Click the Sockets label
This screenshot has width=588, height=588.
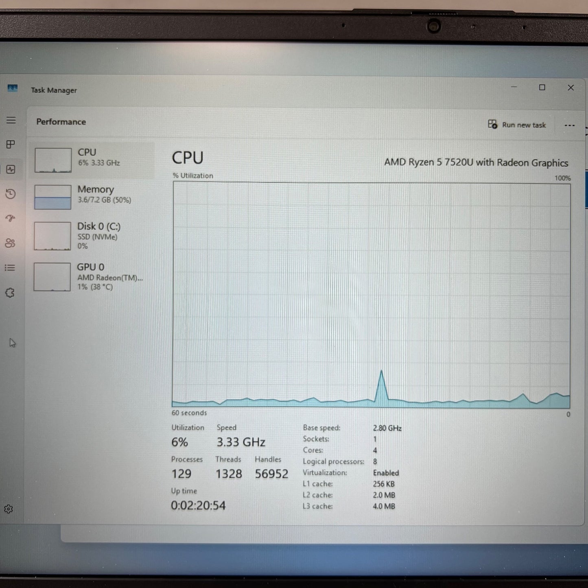316,439
